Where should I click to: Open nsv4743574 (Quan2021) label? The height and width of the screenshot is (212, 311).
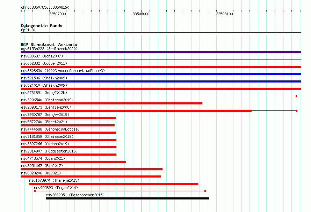(x=43, y=158)
